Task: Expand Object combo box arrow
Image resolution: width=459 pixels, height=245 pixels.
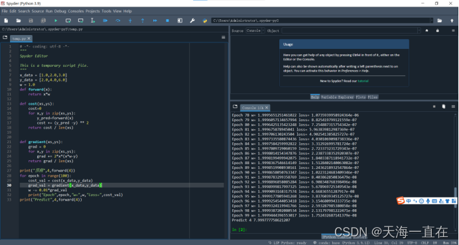Action: (419, 30)
